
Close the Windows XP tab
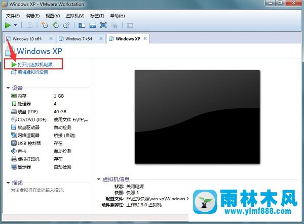145,38
